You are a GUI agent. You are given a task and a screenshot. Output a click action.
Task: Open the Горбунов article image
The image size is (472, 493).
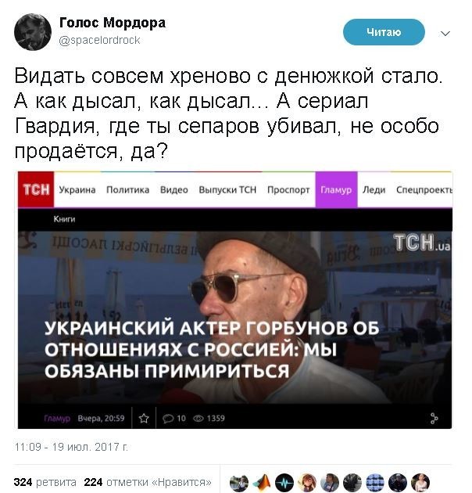[234, 318]
